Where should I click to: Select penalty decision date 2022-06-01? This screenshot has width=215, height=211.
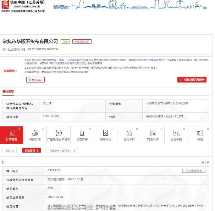click(55, 197)
